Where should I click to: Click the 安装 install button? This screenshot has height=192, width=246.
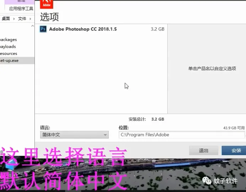(x=234, y=151)
